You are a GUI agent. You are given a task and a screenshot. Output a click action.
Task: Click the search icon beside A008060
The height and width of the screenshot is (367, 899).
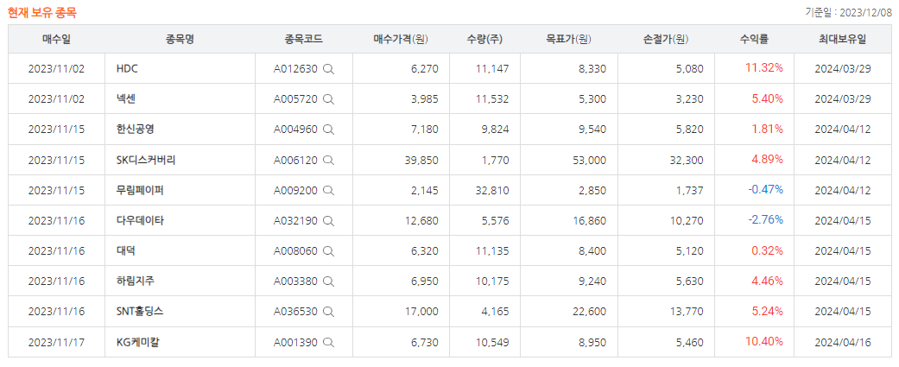(x=328, y=251)
